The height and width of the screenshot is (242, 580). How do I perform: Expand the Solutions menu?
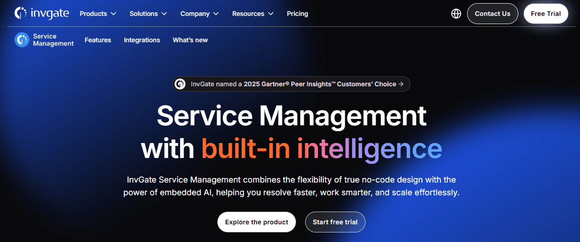point(148,14)
